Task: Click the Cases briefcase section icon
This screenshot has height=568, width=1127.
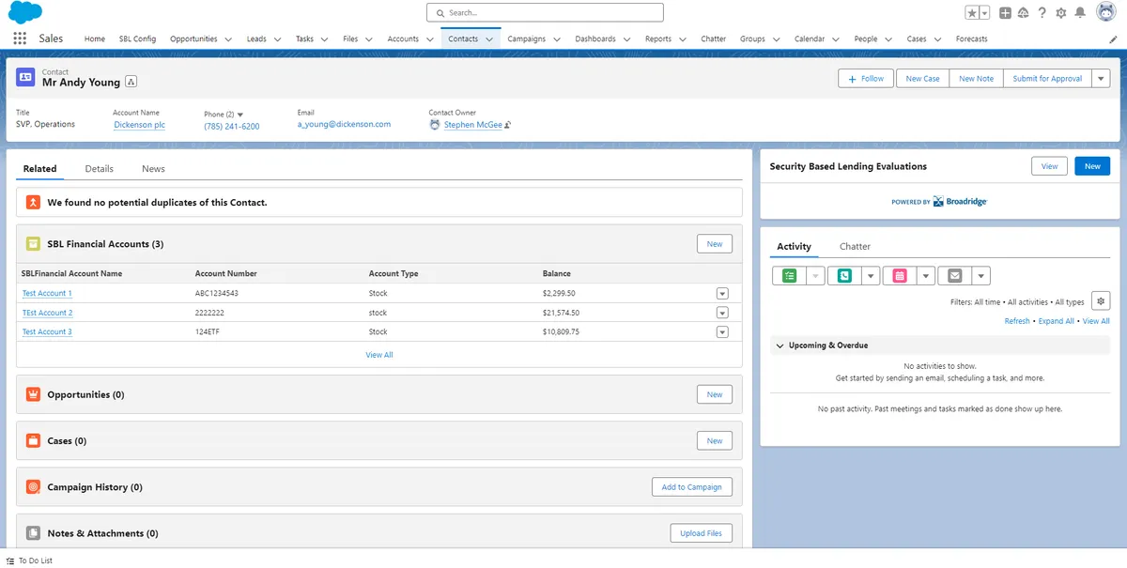Action: pos(33,440)
